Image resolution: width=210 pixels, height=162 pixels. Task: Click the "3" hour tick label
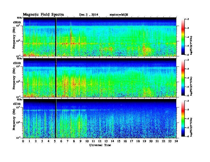pyautogui.click(x=42, y=141)
